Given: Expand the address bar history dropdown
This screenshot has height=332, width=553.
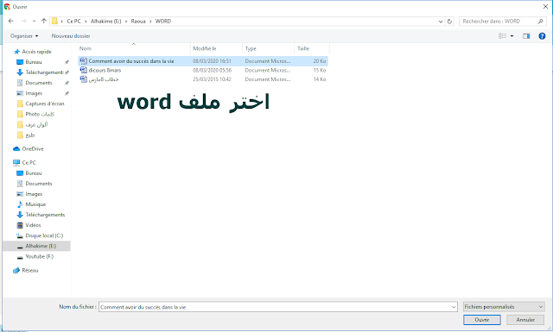Looking at the screenshot, I should 441,22.
